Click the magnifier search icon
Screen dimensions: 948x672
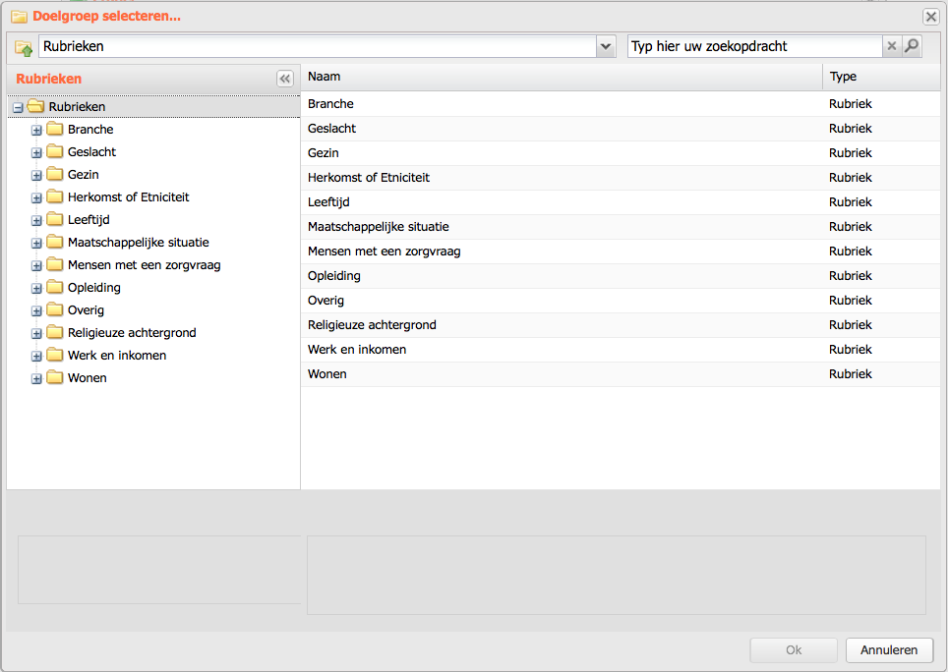[x=911, y=46]
